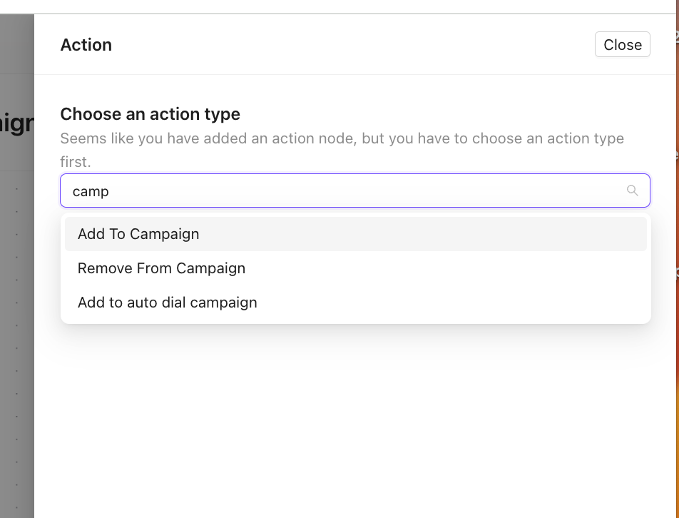
Task: Click the search magnifier icon
Action: click(632, 191)
